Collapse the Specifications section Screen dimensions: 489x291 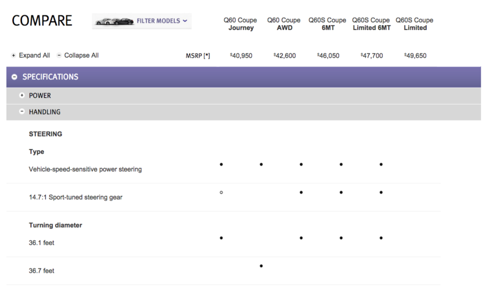(14, 77)
